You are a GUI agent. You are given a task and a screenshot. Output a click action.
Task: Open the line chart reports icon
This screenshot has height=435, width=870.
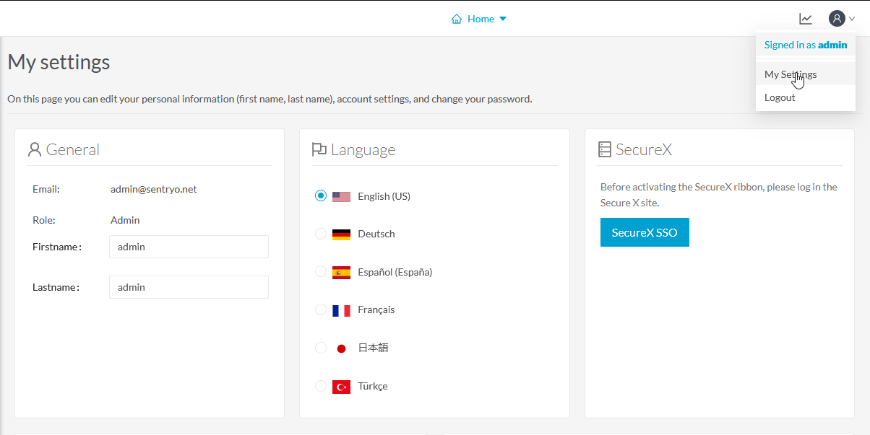coord(806,19)
